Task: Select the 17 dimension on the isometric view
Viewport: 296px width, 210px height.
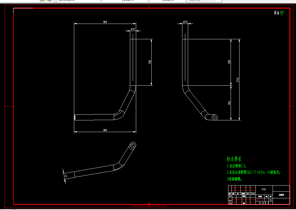Action: click(x=66, y=176)
